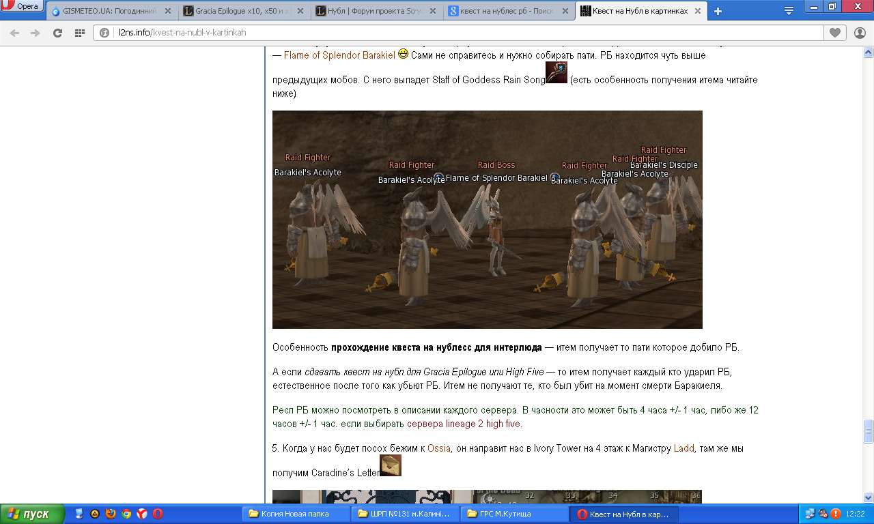Viewport: 874px width, 524px height.
Task: Open the user profile icon in toolbar
Action: [860, 33]
